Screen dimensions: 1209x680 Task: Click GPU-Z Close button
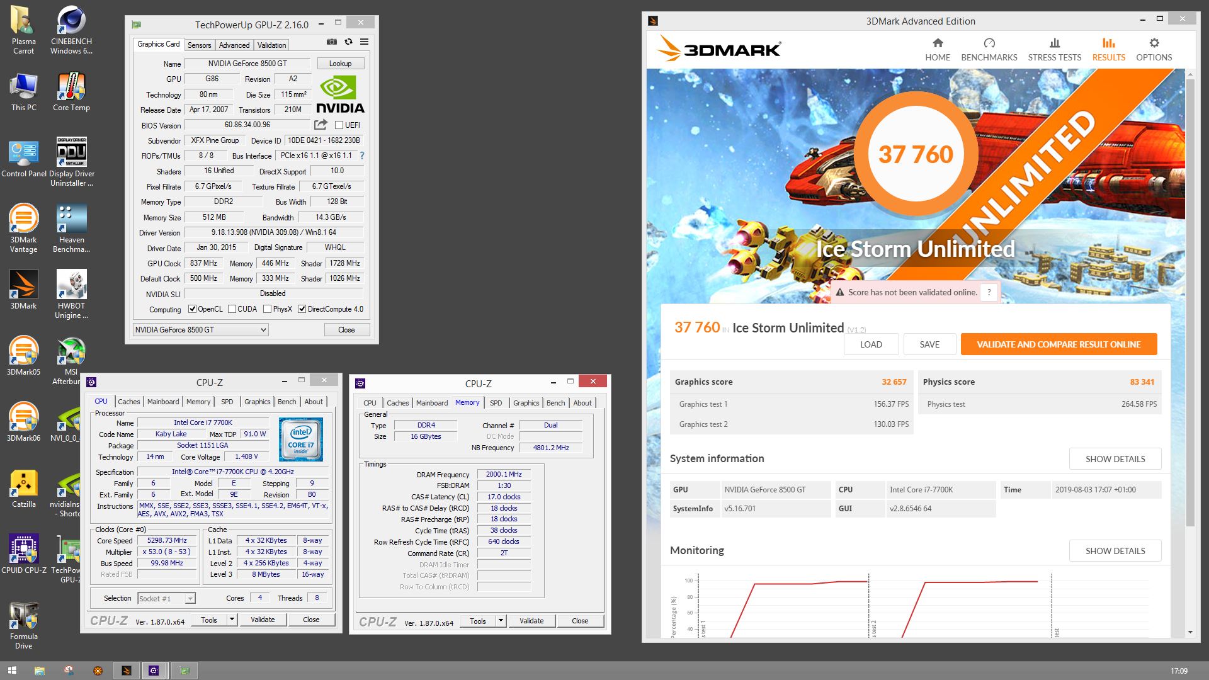346,330
